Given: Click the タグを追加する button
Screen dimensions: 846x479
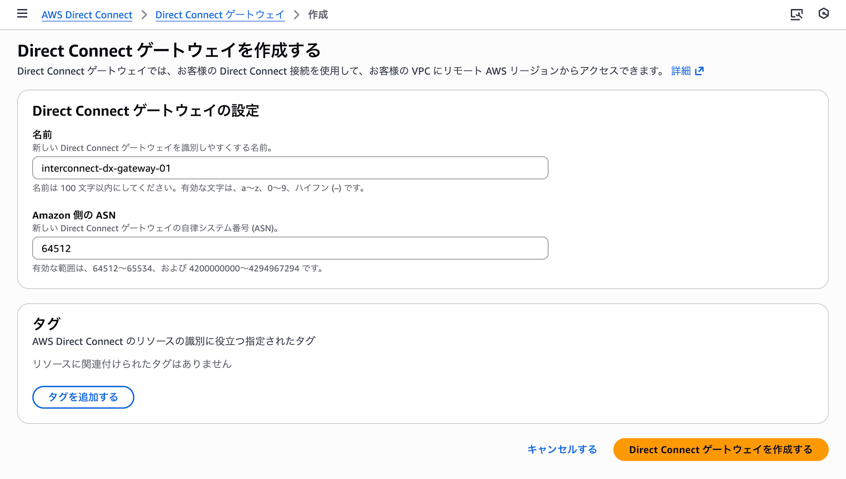Looking at the screenshot, I should coord(83,397).
